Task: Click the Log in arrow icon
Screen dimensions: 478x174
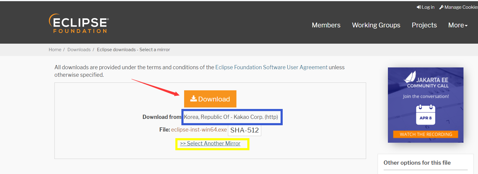Action: pyautogui.click(x=419, y=7)
